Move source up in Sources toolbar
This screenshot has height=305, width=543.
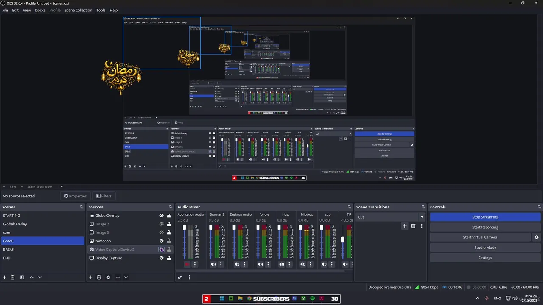click(118, 277)
